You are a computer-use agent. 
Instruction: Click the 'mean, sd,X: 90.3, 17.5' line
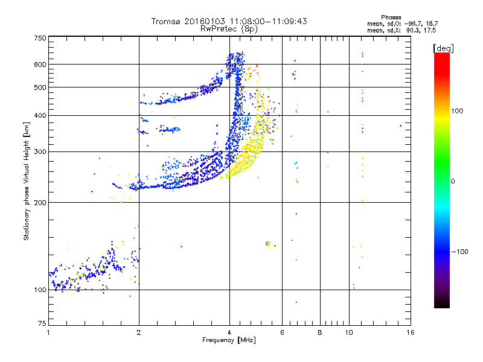point(401,30)
